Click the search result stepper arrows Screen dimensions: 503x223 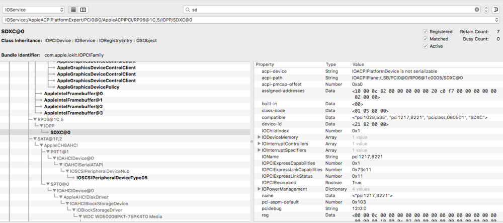486,10
